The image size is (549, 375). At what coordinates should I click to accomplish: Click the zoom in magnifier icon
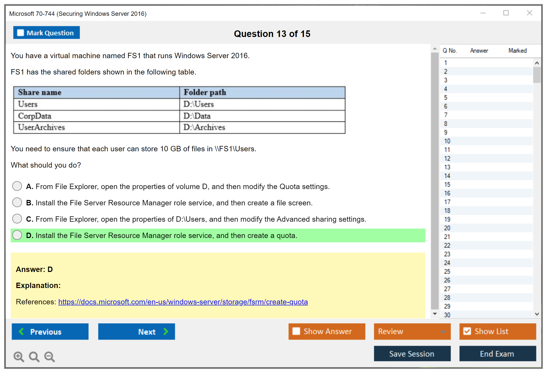(19, 357)
